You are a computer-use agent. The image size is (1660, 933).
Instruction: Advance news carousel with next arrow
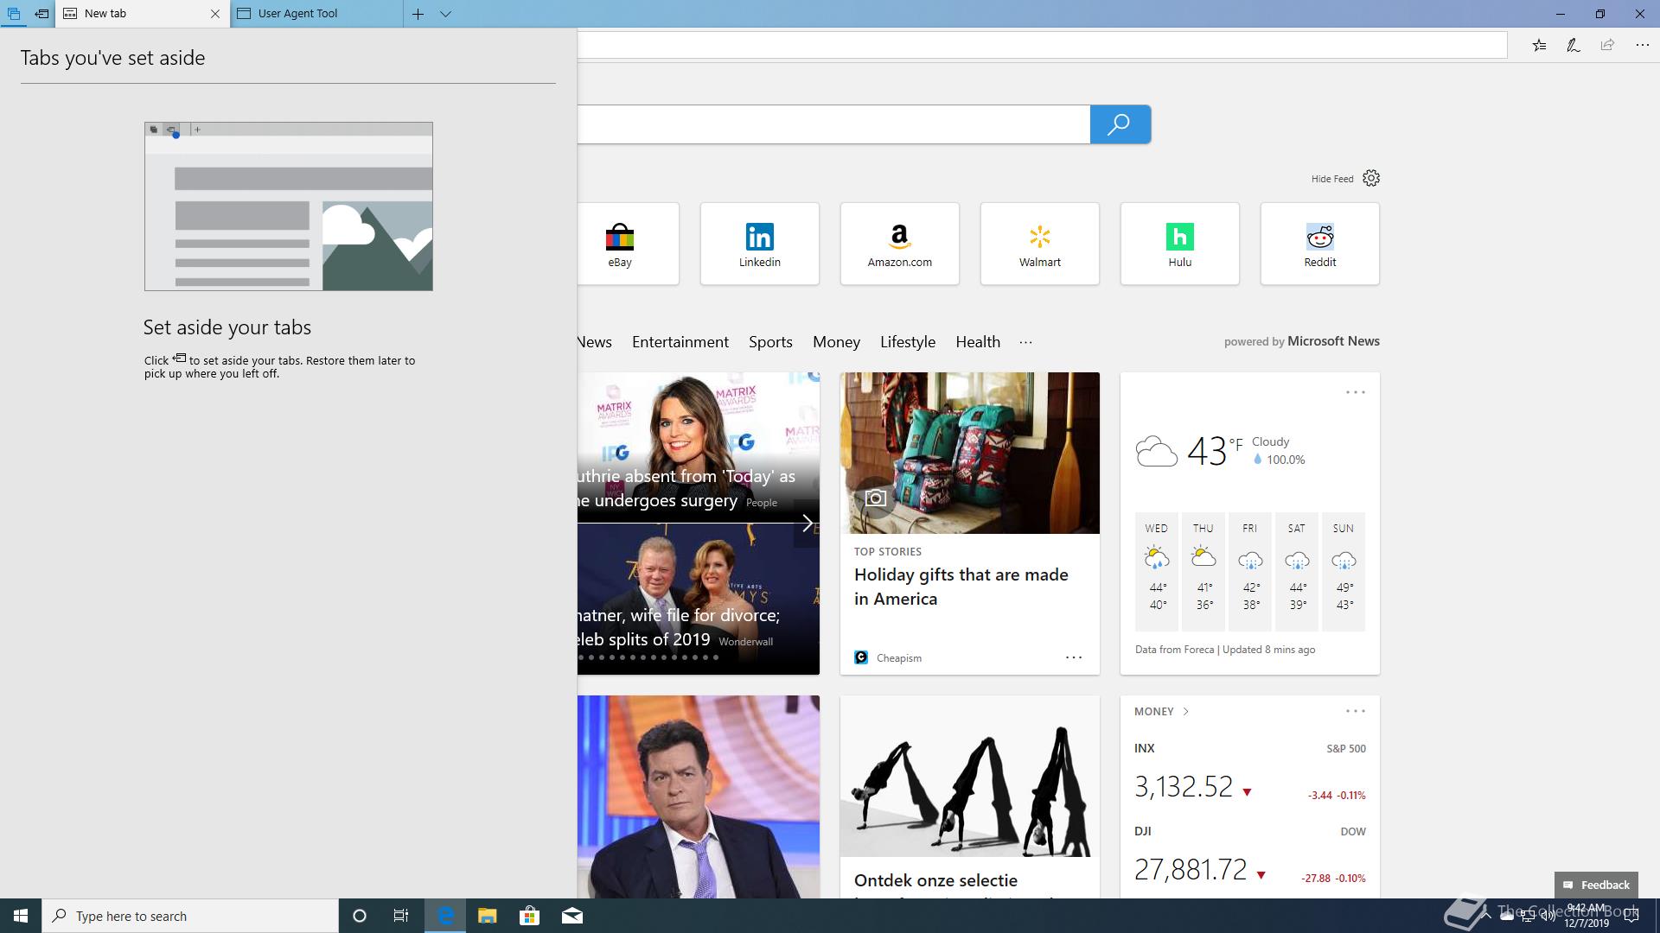click(x=807, y=524)
